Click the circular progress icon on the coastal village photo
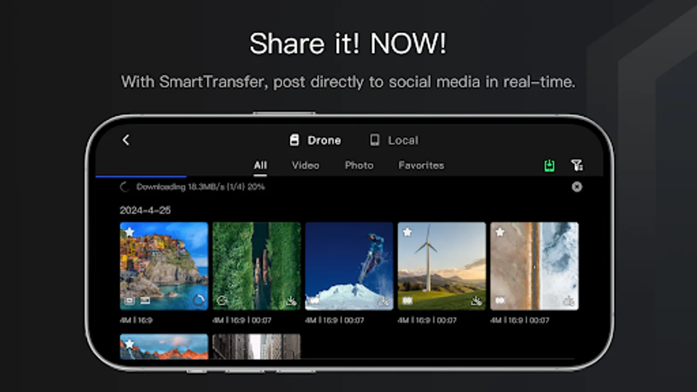This screenshot has height=392, width=697. (x=198, y=300)
